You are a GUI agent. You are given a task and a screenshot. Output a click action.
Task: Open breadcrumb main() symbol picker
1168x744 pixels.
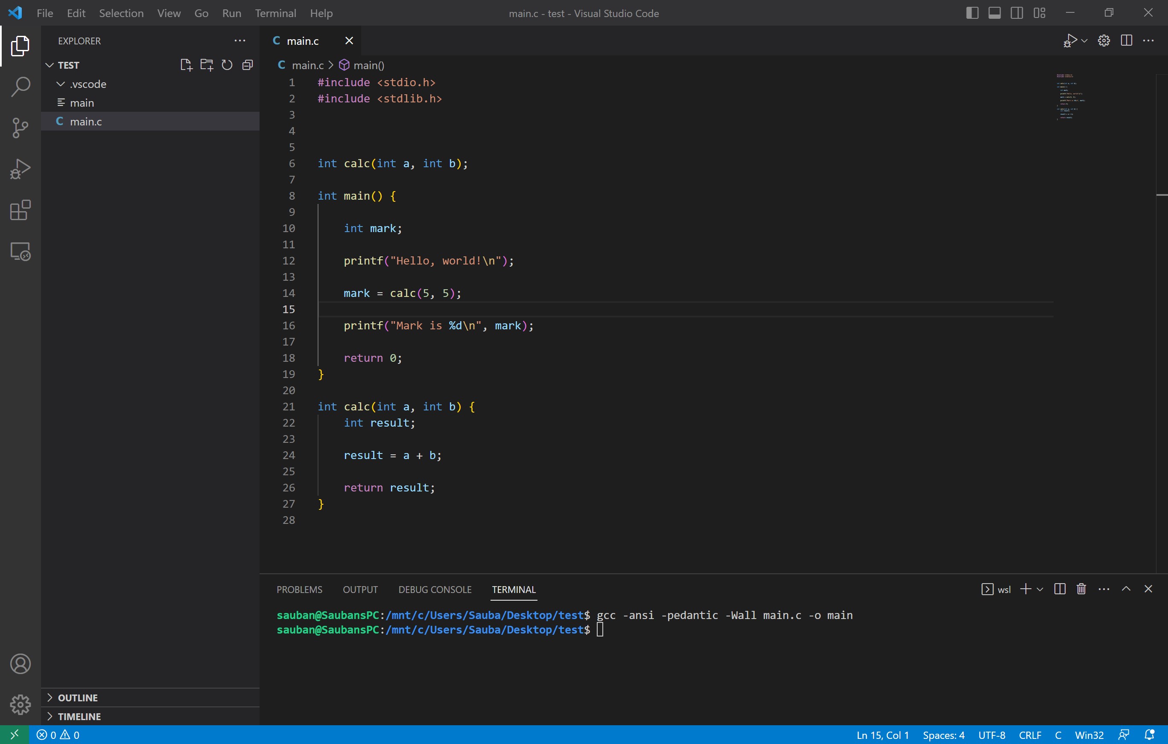(361, 65)
